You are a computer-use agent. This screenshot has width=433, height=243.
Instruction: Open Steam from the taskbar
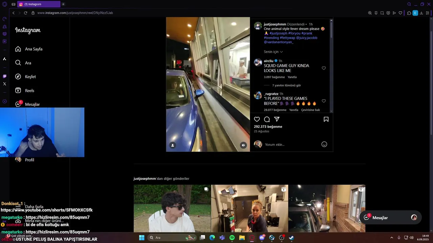tap(291, 238)
